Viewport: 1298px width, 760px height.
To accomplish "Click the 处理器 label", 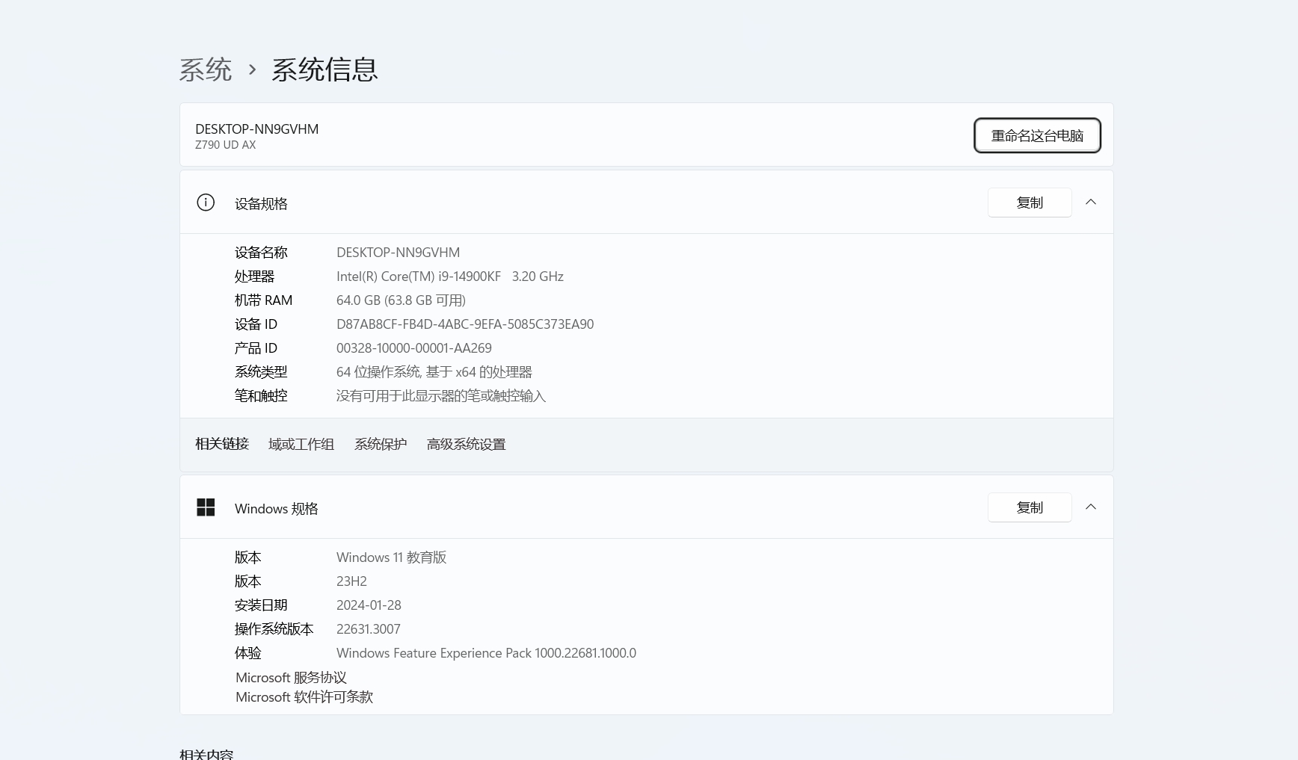I will 255,276.
